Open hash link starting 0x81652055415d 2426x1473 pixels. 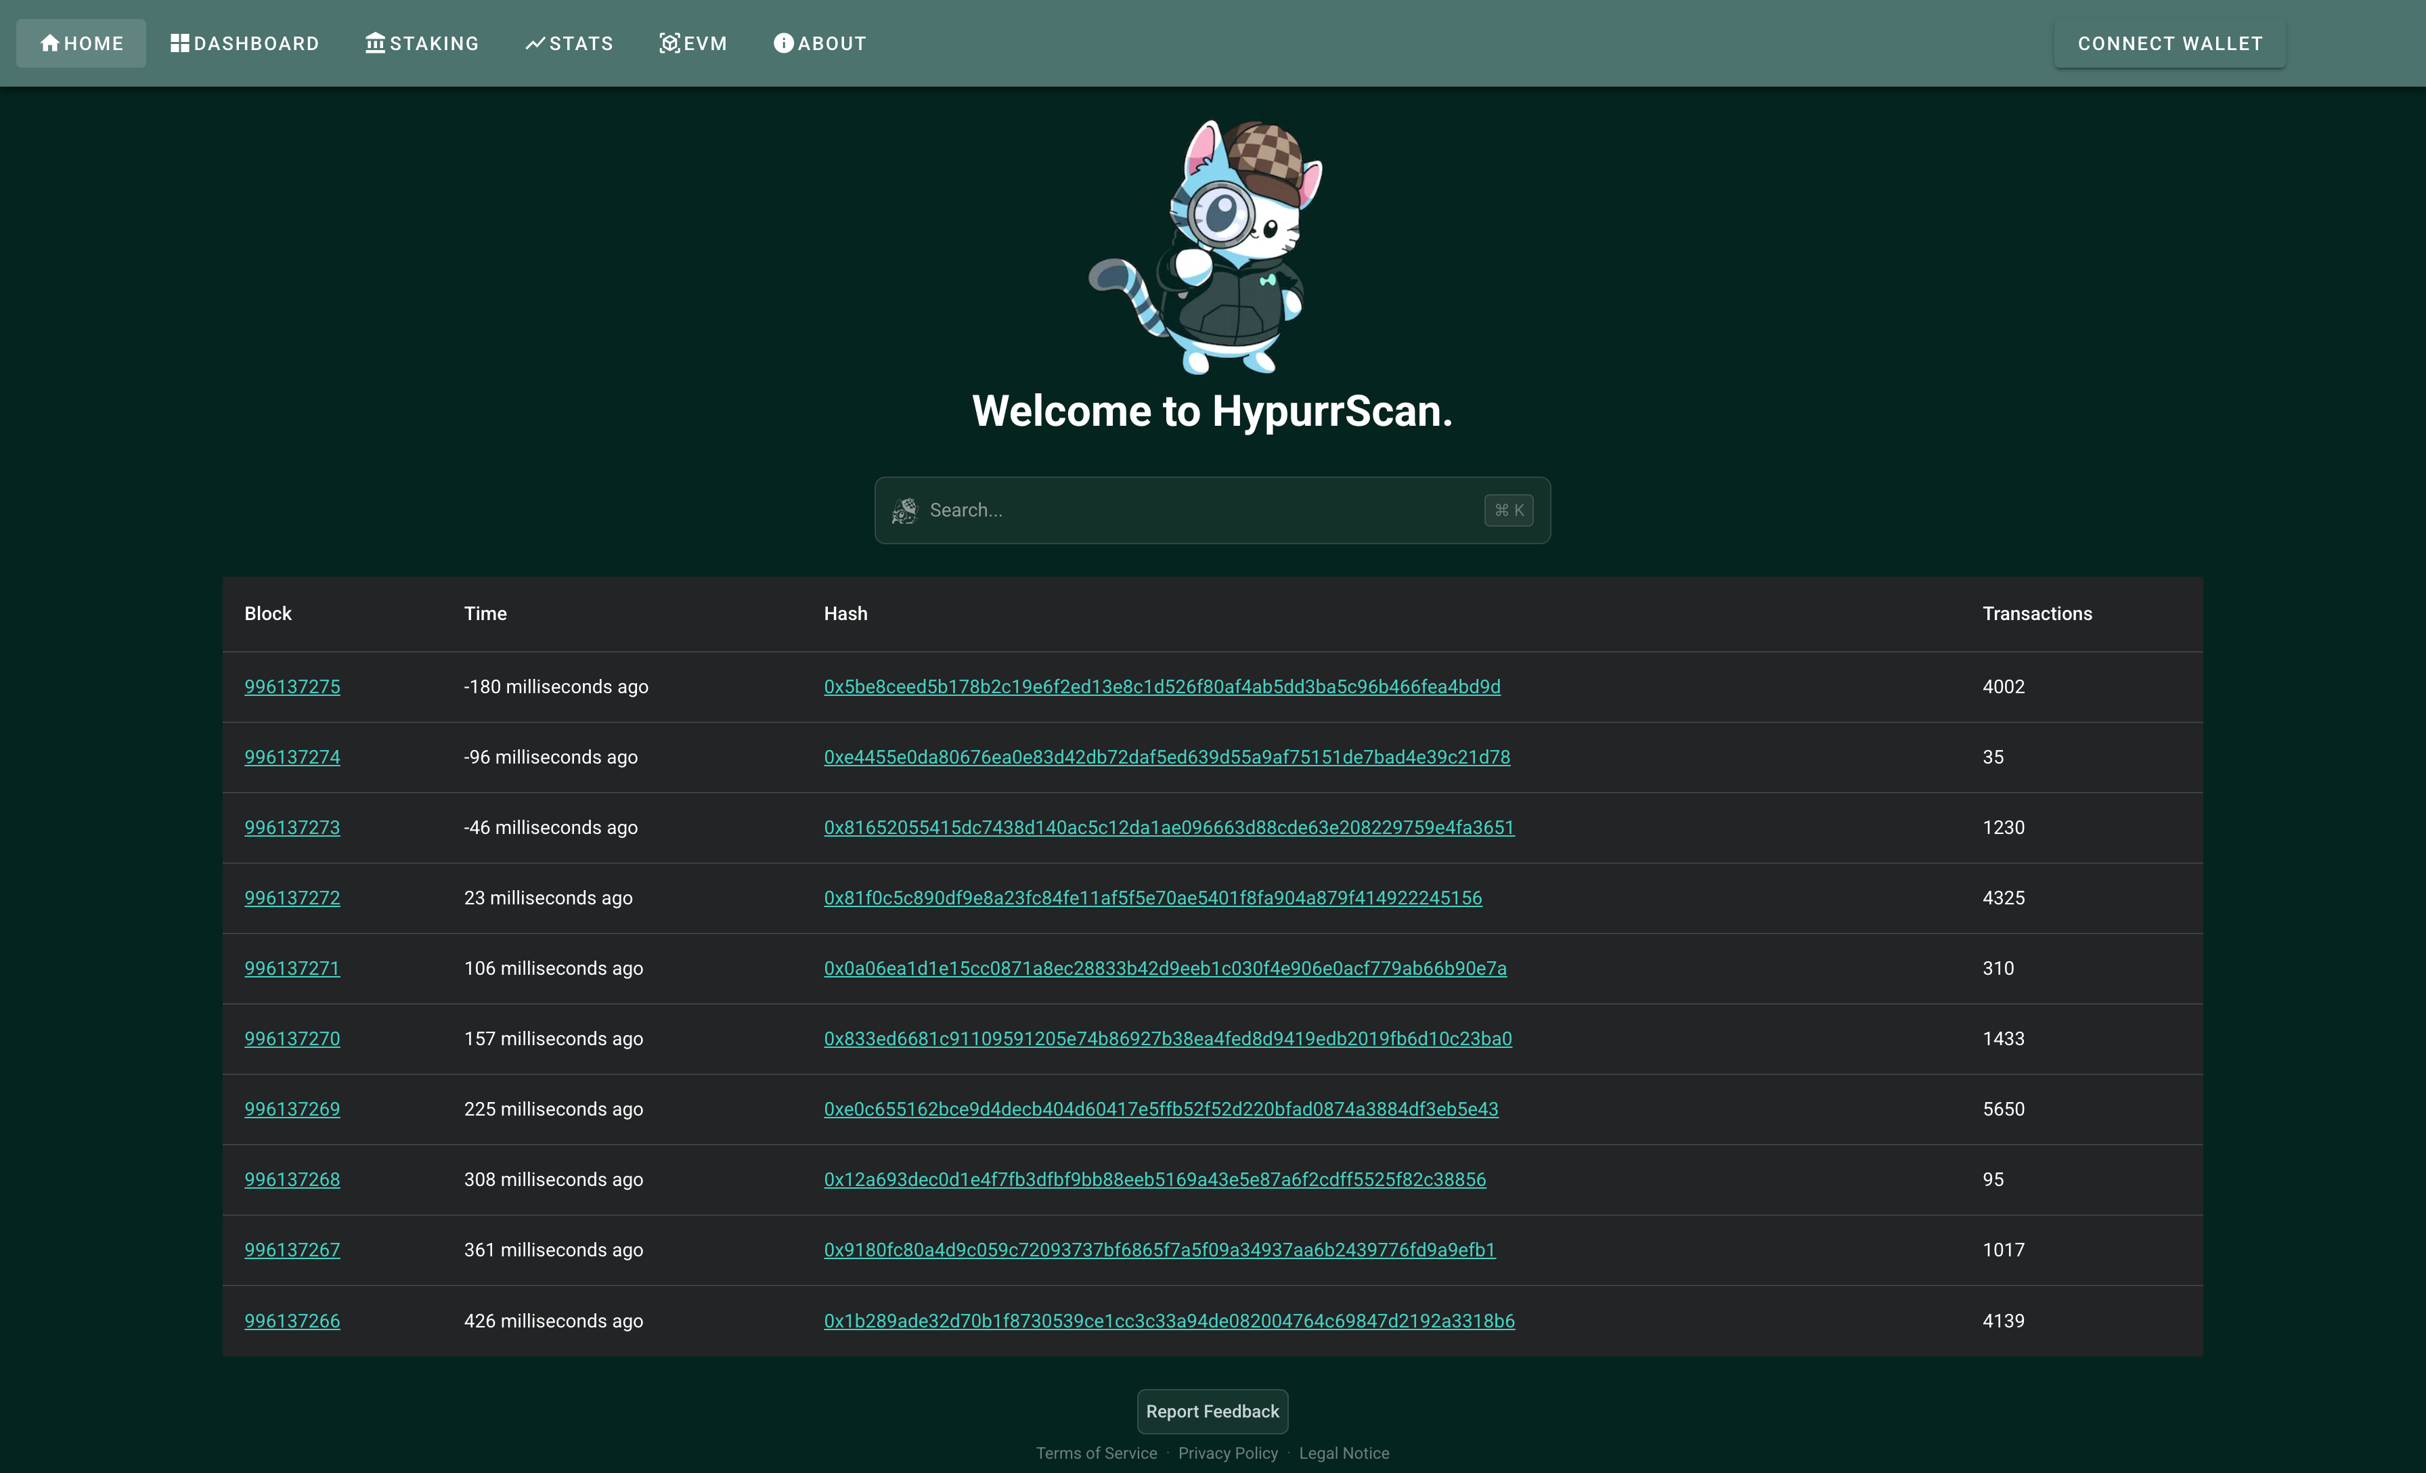pyautogui.click(x=1169, y=827)
